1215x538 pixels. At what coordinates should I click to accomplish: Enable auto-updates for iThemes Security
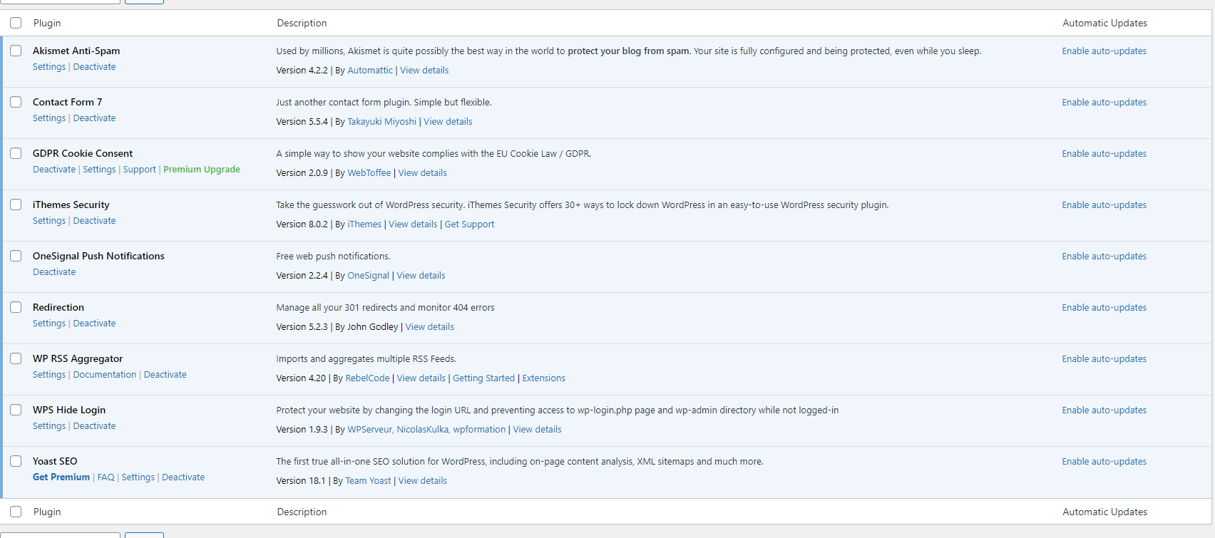(x=1104, y=205)
